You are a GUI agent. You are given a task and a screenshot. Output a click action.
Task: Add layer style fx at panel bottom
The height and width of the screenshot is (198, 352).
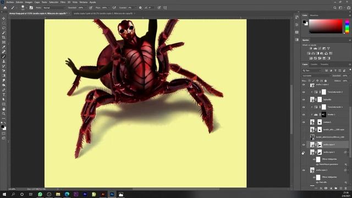pyautogui.click(x=321, y=188)
